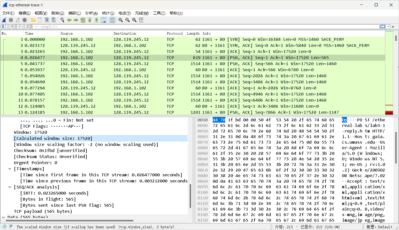Sort by the Protocol column header
This screenshot has height=230, width=399.
[x=176, y=33]
